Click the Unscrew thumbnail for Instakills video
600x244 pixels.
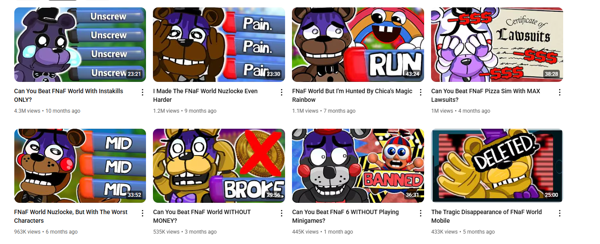pyautogui.click(x=80, y=45)
